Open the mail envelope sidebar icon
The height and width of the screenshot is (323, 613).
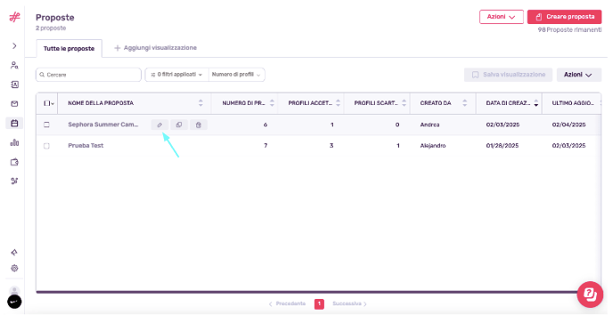click(14, 104)
